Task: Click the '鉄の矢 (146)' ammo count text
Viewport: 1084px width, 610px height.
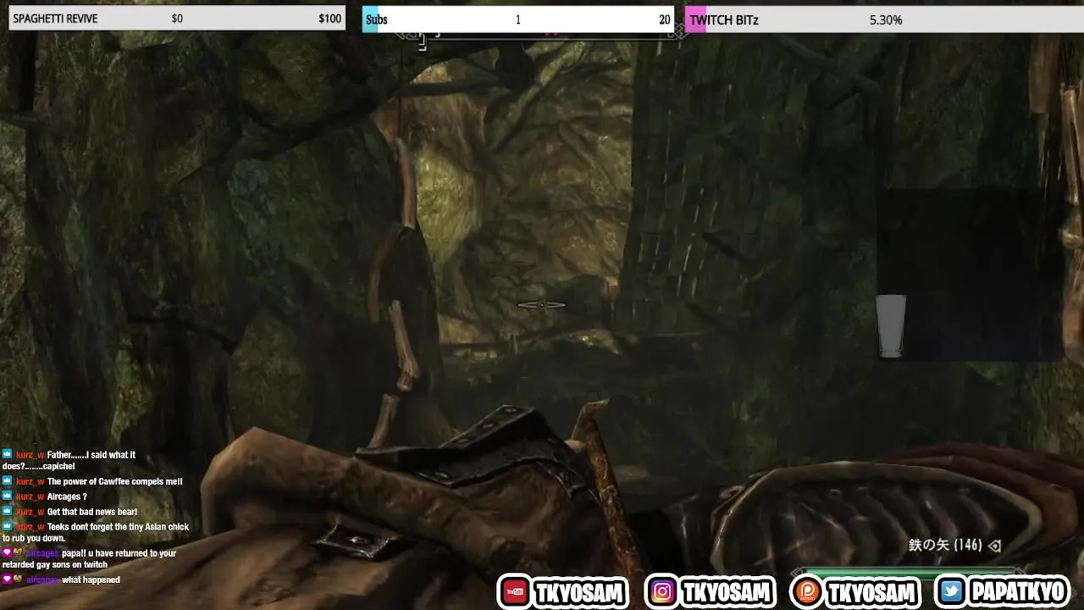Action: tap(945, 546)
